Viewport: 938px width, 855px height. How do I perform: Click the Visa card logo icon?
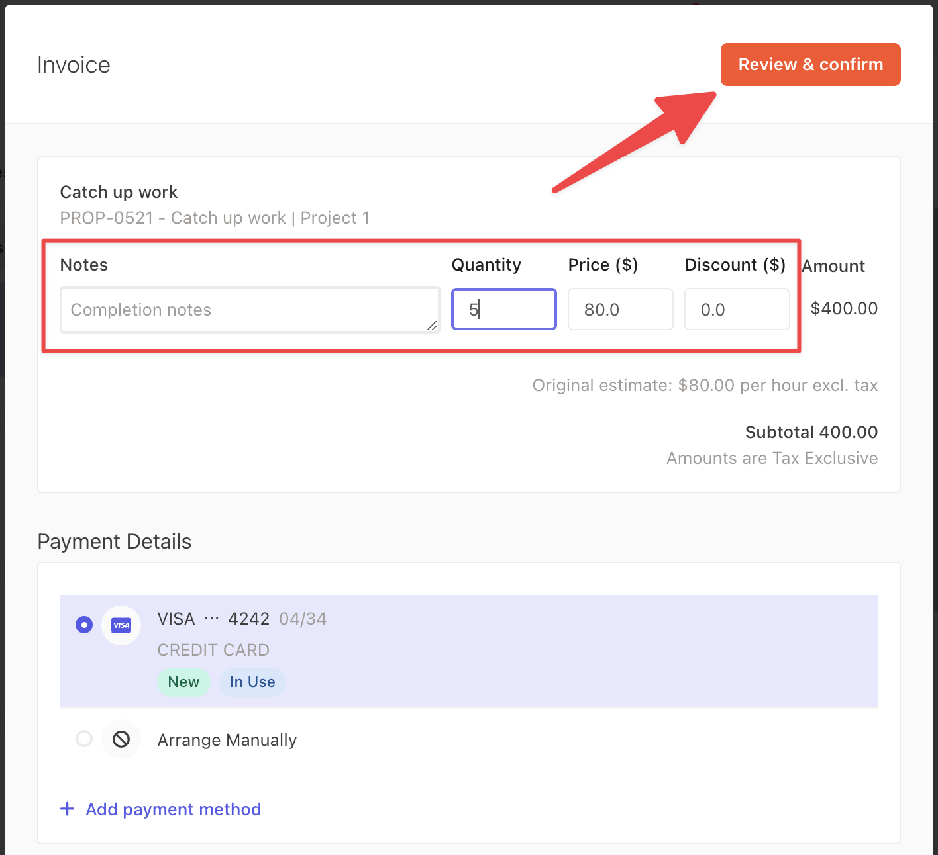(x=121, y=625)
